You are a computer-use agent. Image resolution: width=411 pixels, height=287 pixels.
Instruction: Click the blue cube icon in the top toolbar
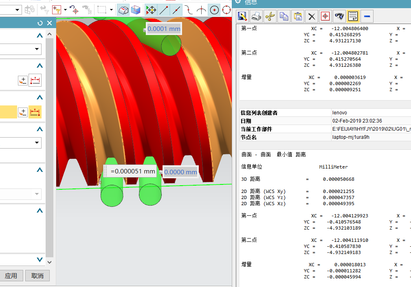click(136, 10)
